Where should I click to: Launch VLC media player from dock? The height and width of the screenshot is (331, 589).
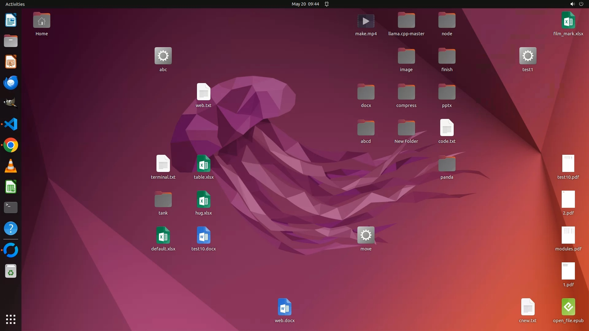pos(11,166)
